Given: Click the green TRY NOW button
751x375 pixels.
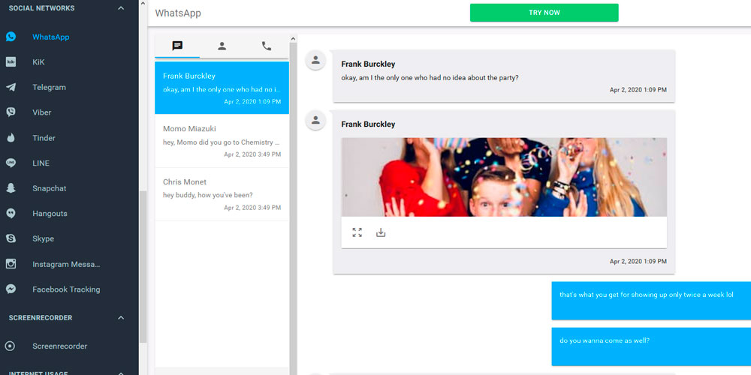Looking at the screenshot, I should click(544, 13).
